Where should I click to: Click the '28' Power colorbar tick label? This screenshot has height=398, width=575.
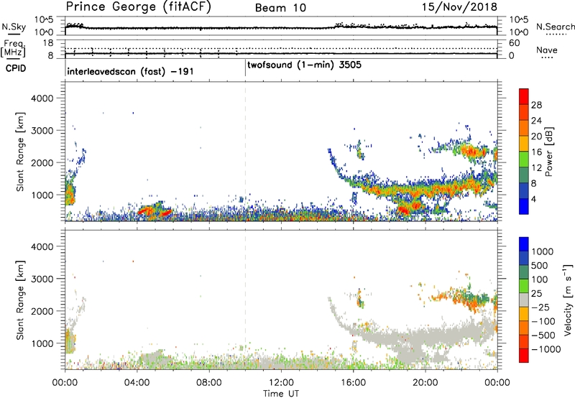(x=536, y=105)
